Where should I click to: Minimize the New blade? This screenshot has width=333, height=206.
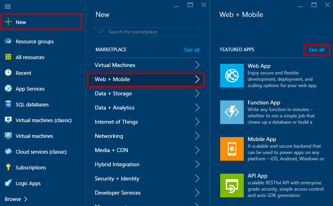point(177,7)
